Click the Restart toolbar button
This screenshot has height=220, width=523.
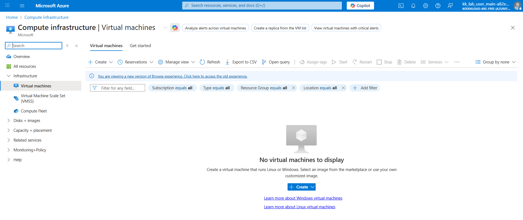tap(362, 62)
